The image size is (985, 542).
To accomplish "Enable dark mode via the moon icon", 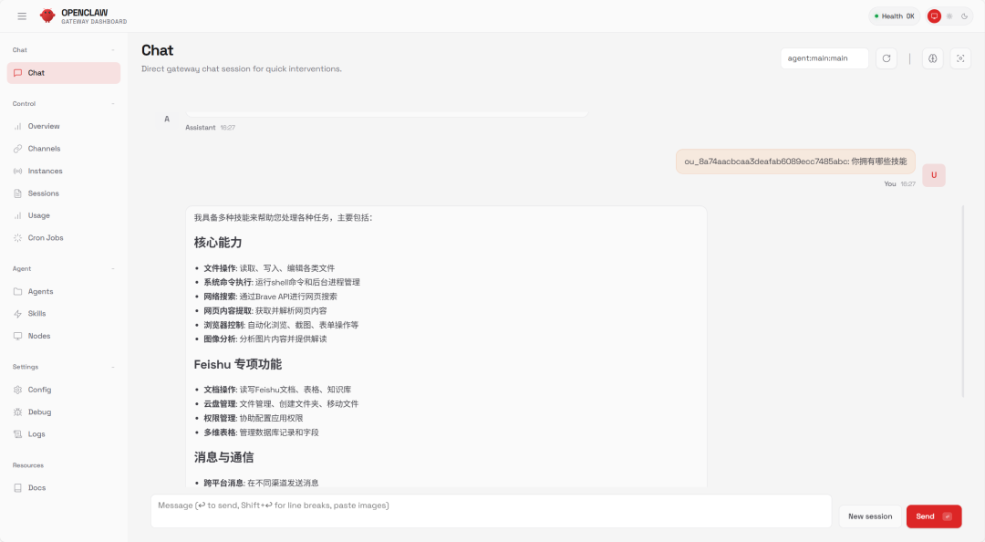I will pos(965,16).
